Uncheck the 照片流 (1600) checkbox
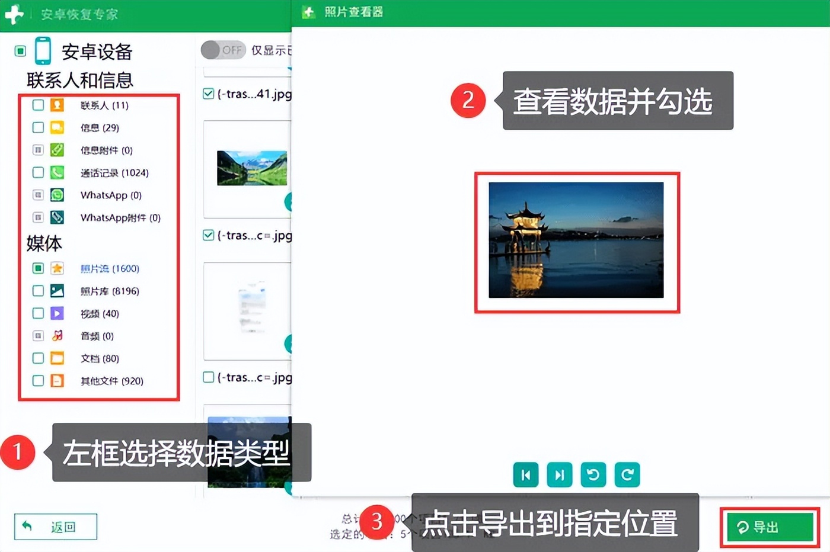The width and height of the screenshot is (830, 552). tap(37, 268)
